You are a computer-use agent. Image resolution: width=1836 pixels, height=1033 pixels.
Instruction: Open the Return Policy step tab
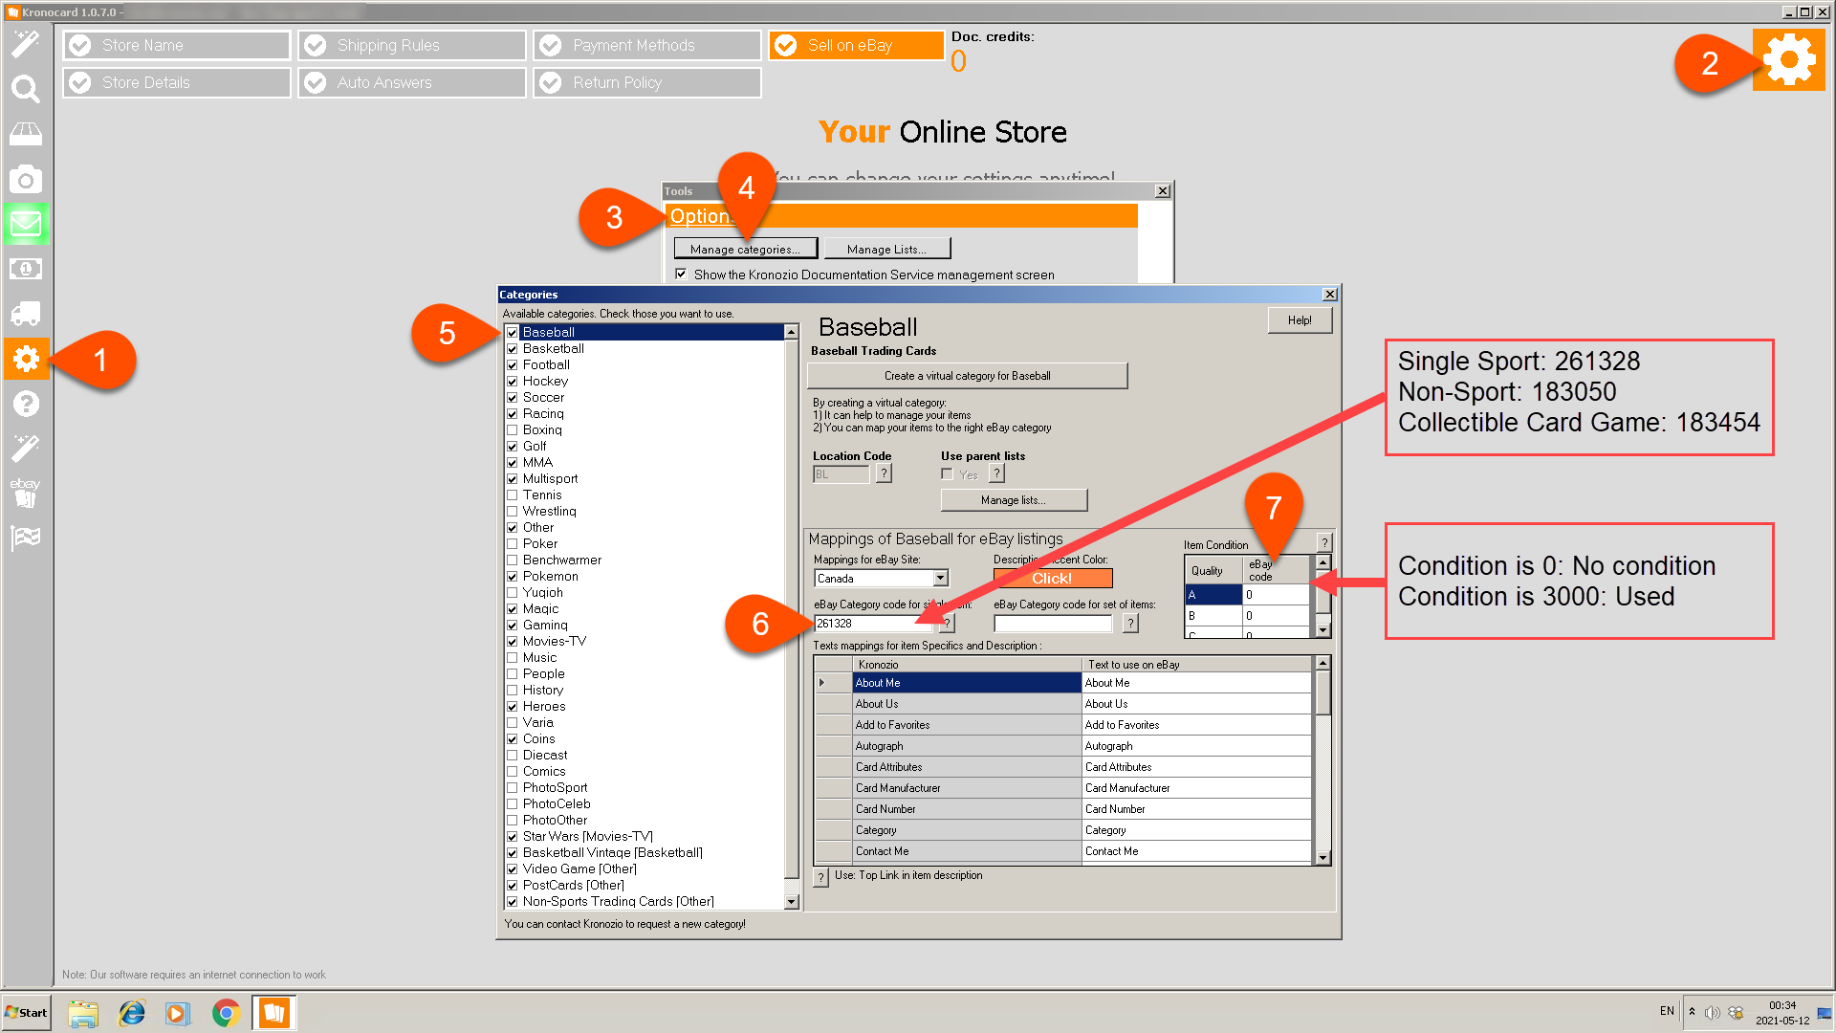(x=647, y=82)
